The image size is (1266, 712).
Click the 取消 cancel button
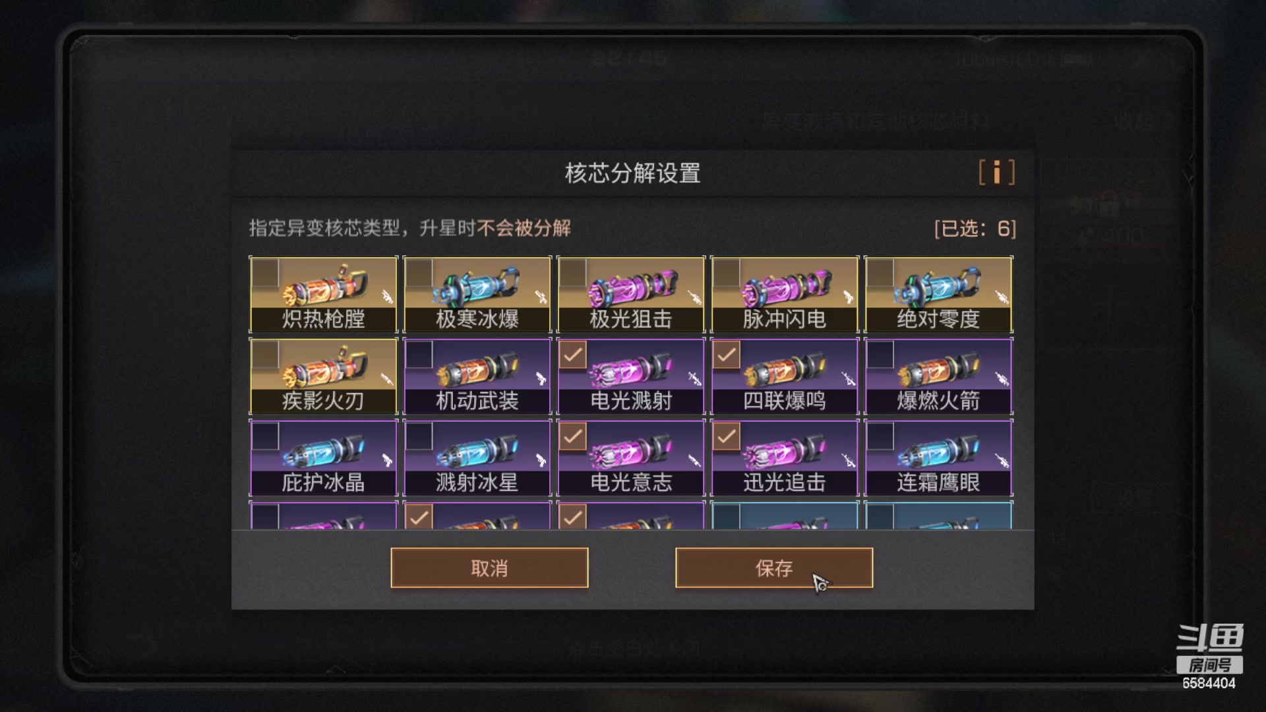pos(489,568)
